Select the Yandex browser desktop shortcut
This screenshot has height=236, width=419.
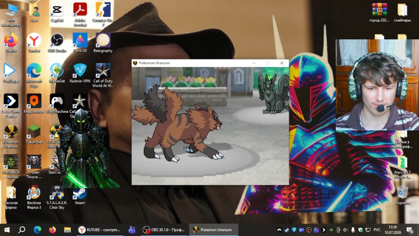tap(34, 43)
